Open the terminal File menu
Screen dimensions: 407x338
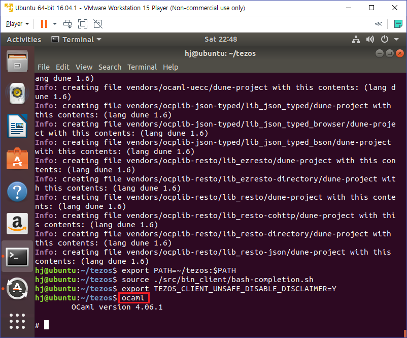pyautogui.click(x=43, y=67)
